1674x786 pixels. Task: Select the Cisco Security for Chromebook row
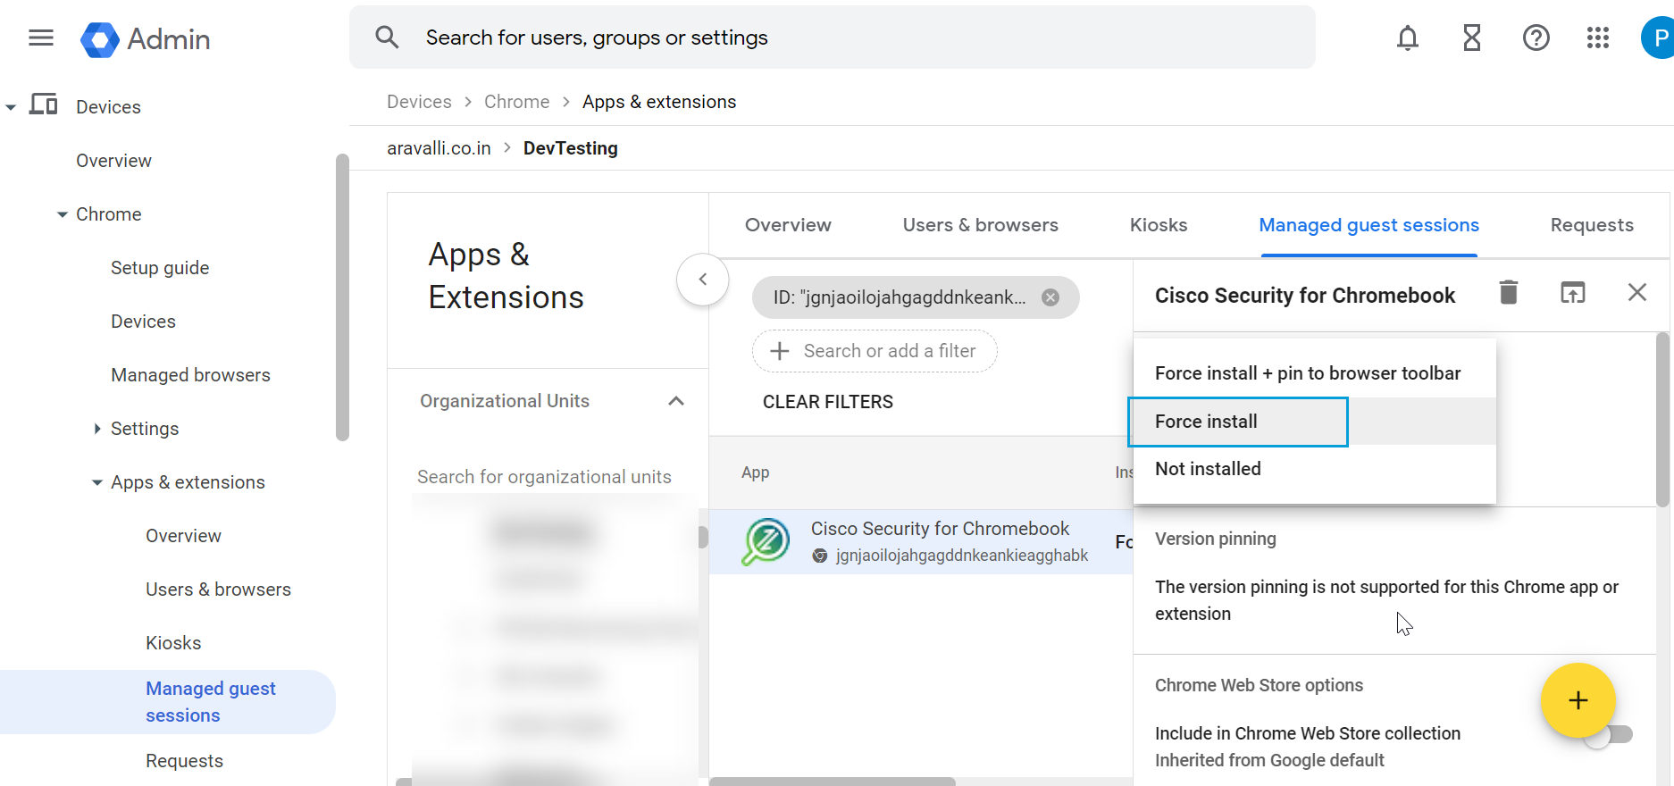click(921, 542)
